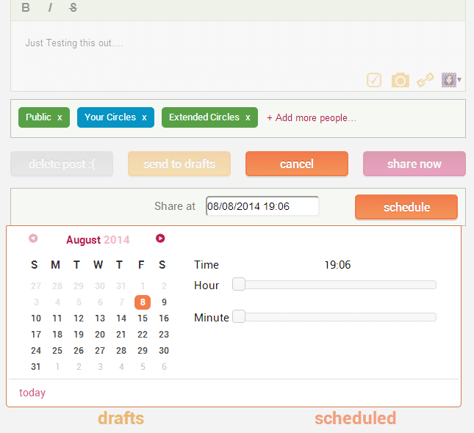This screenshot has height=433, width=474.
Task: Focus the 'Share at' date time field
Action: [262, 206]
